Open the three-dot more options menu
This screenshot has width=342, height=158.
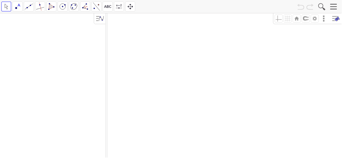point(324,19)
